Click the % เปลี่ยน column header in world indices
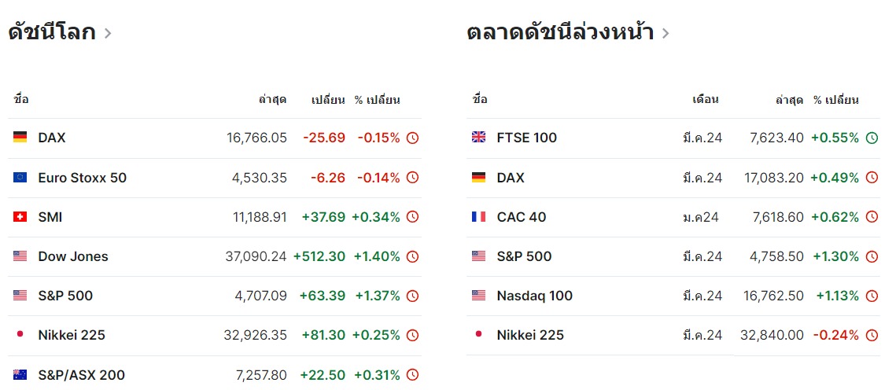896x390 pixels. point(378,100)
